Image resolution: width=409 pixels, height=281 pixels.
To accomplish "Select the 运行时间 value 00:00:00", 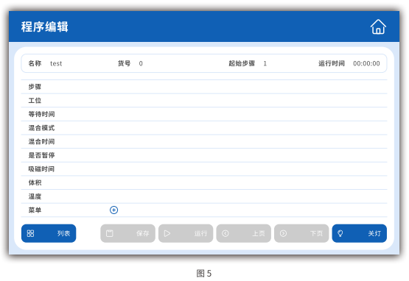I will (366, 63).
